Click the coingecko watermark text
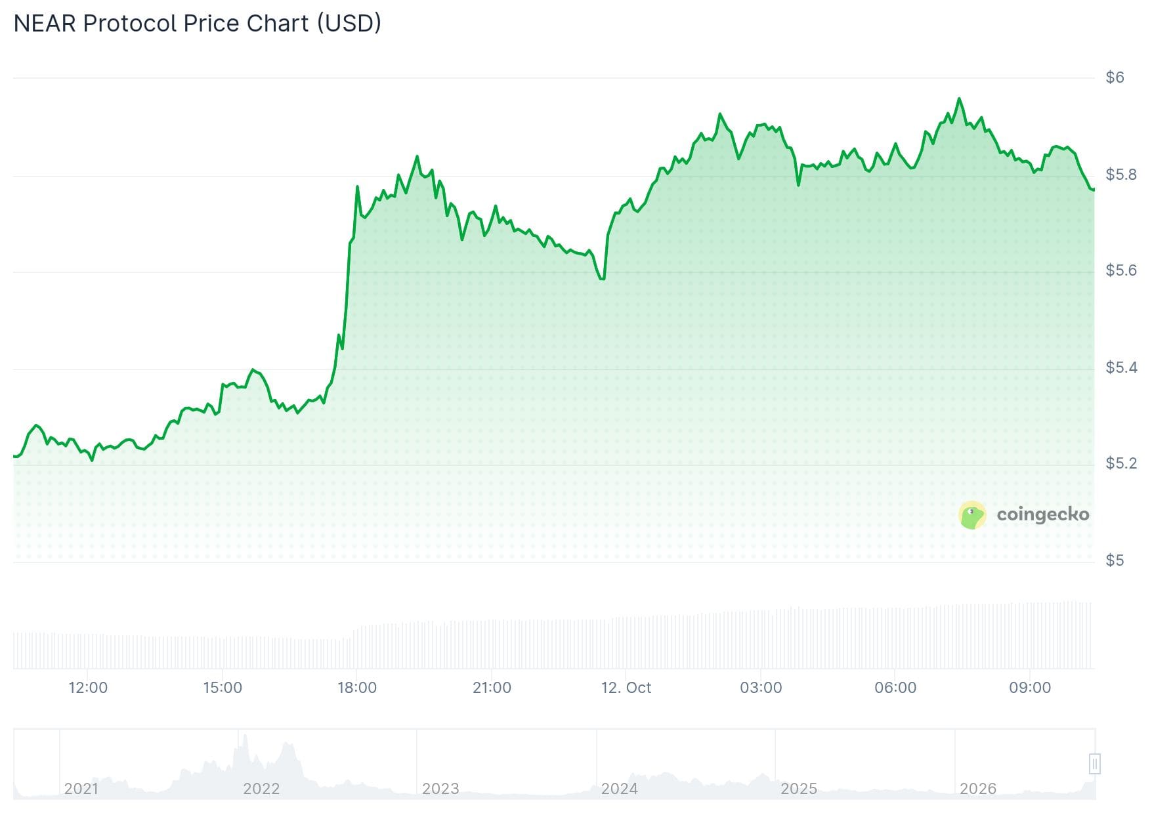This screenshot has width=1152, height=819. pyautogui.click(x=1043, y=514)
